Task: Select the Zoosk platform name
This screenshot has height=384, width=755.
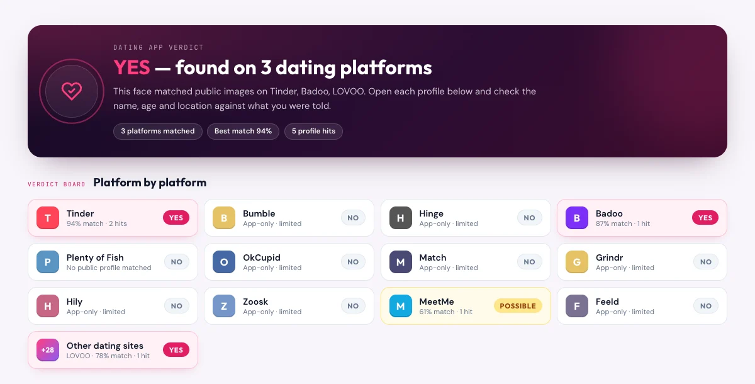Action: tap(255, 302)
